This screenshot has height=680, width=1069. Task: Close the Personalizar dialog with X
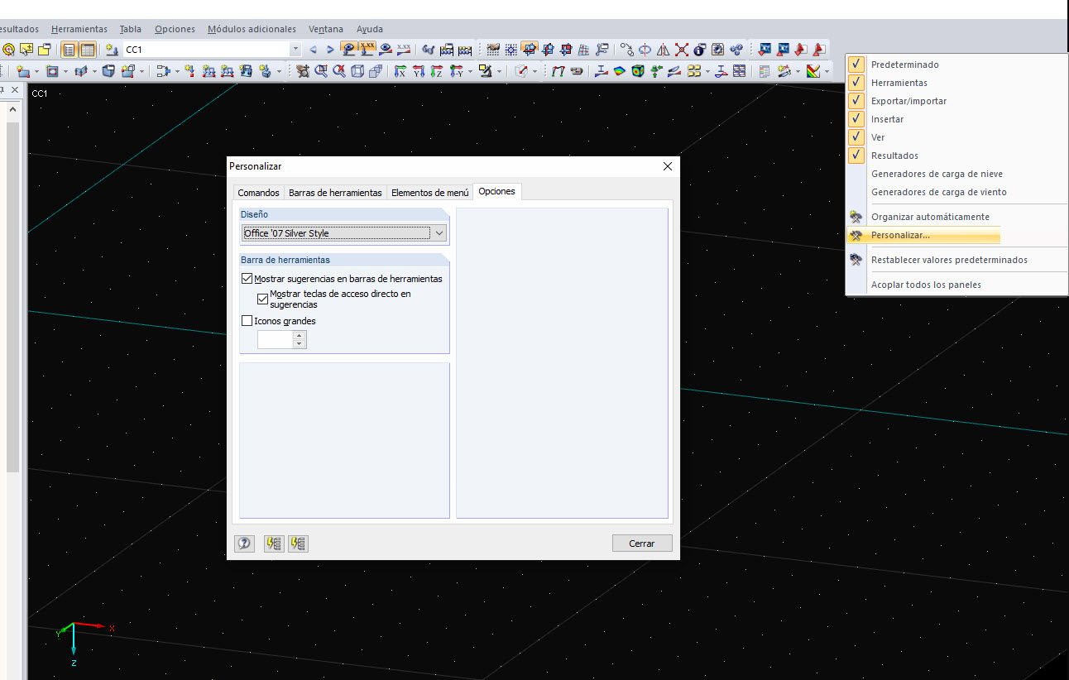[668, 166]
